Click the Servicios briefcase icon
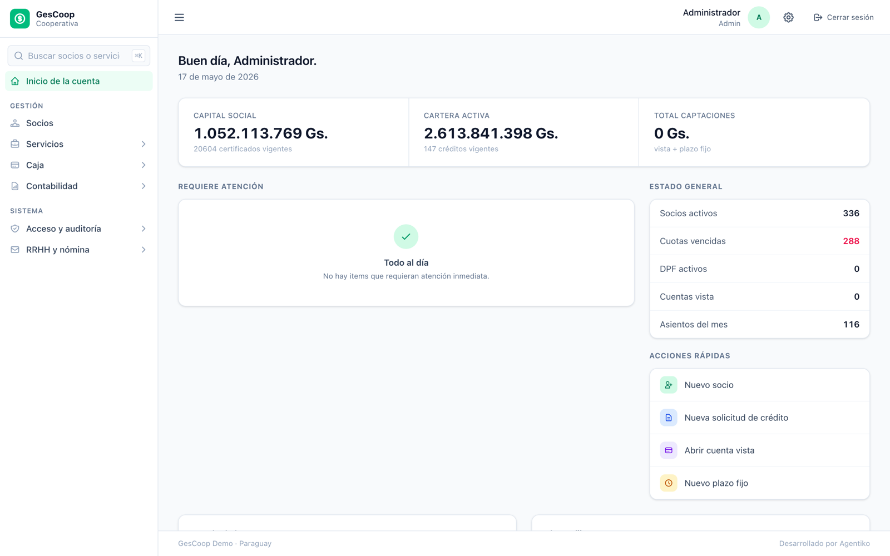The height and width of the screenshot is (556, 890). pos(15,144)
